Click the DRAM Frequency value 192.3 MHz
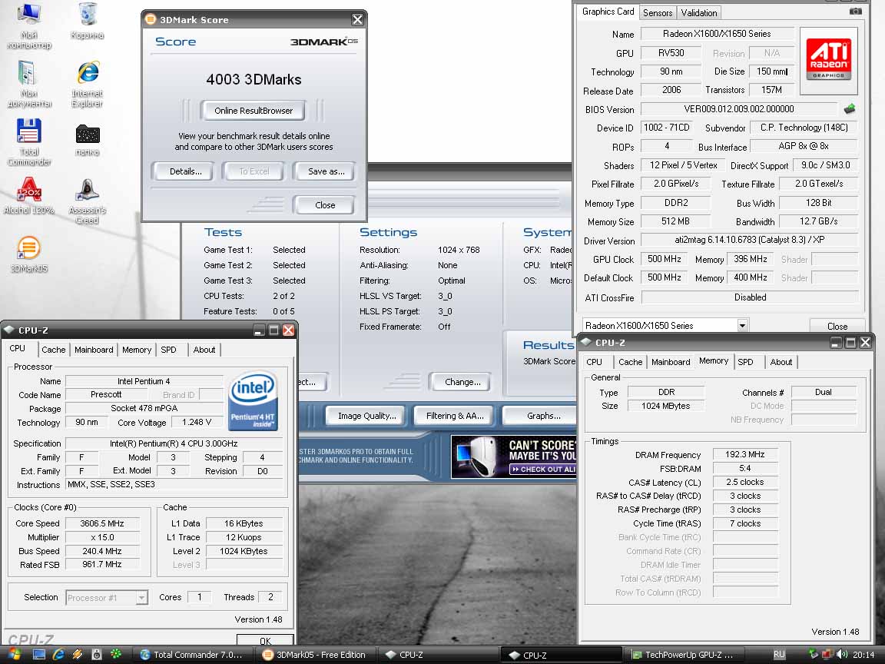The width and height of the screenshot is (885, 664). pyautogui.click(x=745, y=454)
